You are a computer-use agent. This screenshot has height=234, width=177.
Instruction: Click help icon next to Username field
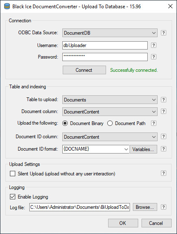pos(153,45)
